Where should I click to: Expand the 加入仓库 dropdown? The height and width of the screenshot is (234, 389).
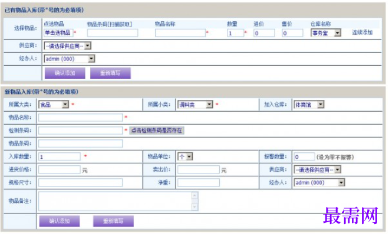tap(309, 105)
